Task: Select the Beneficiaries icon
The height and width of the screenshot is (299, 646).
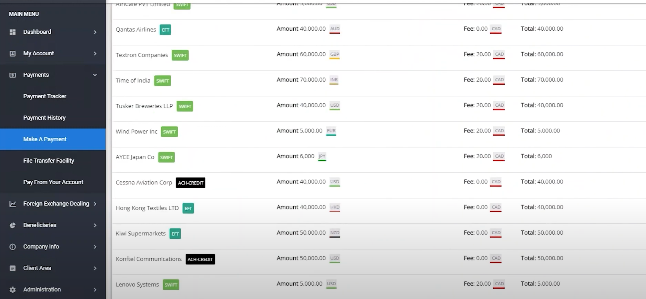Action: tap(13, 225)
